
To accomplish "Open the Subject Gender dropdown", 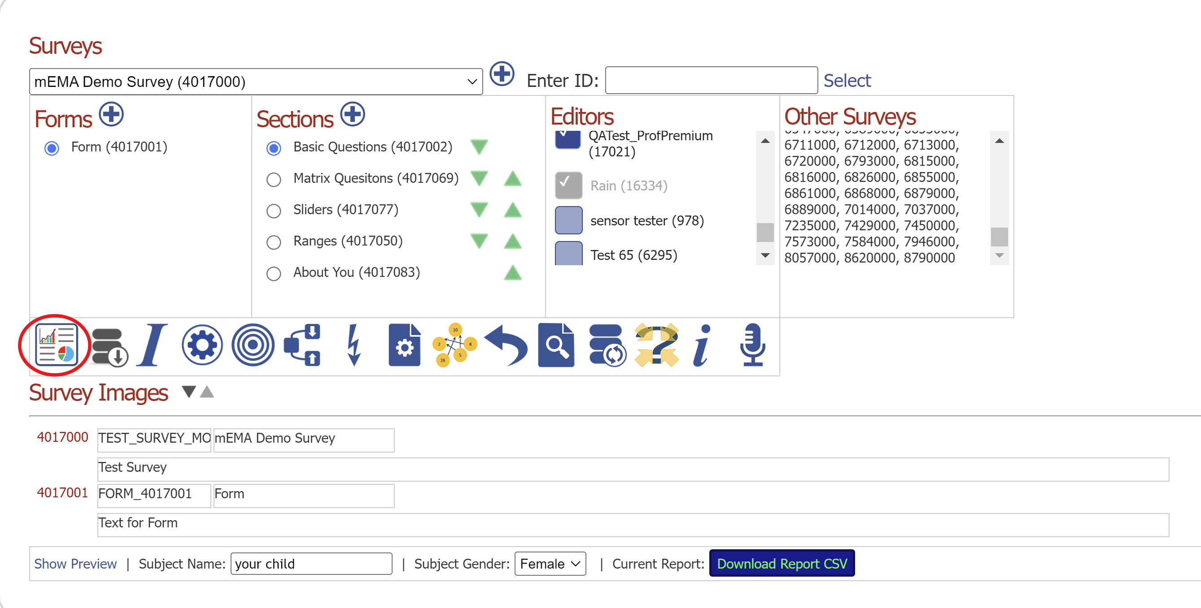I will (550, 564).
